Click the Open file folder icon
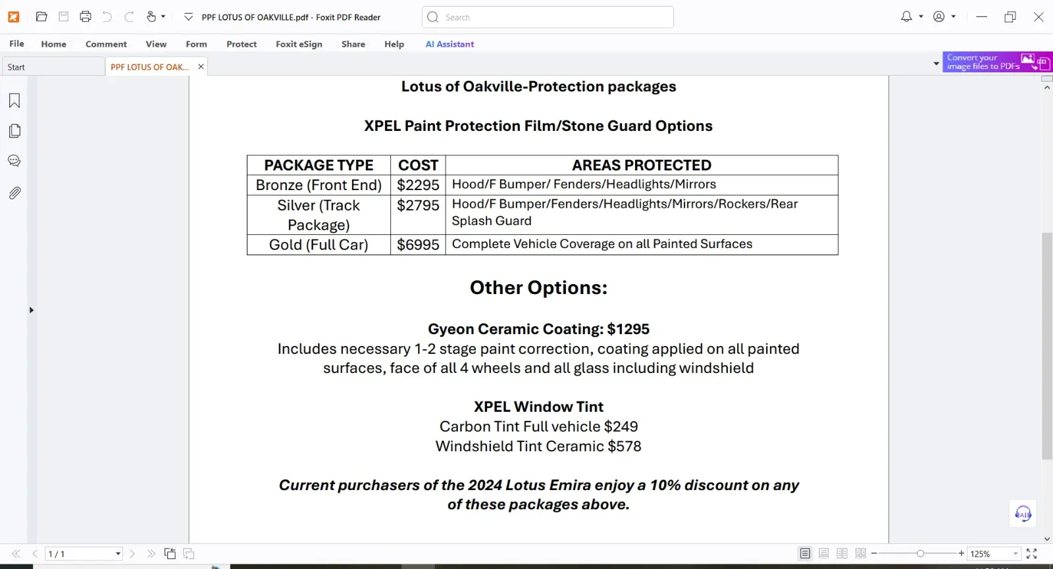The image size is (1053, 569). (41, 17)
